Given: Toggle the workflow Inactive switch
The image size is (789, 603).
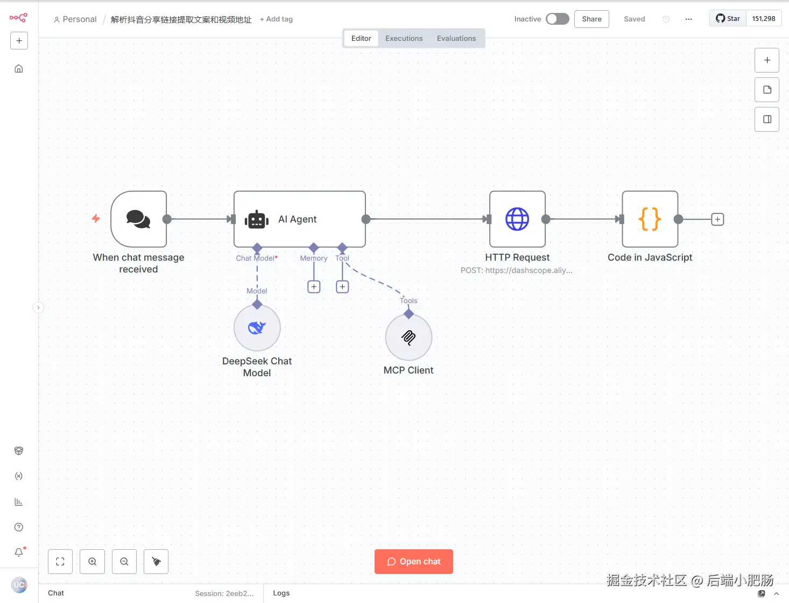Looking at the screenshot, I should click(558, 19).
